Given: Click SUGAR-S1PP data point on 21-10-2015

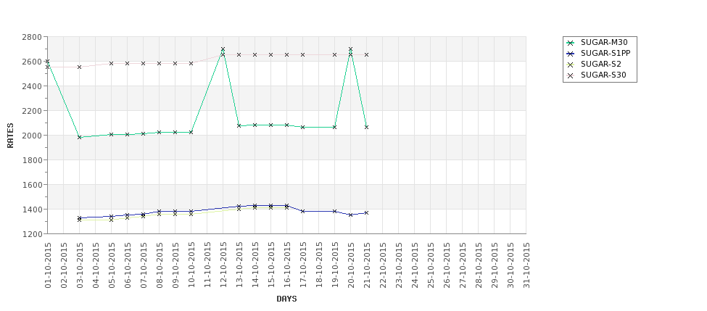Looking at the screenshot, I should [x=367, y=212].
